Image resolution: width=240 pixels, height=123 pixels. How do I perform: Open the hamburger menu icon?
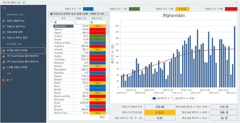(4, 8)
